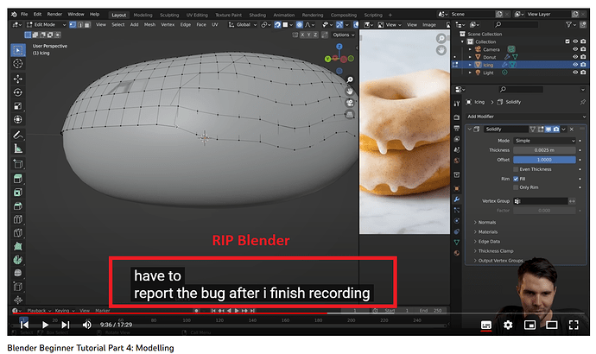This screenshot has width=596, height=354.
Task: Skip to the next video
Action: point(66,326)
